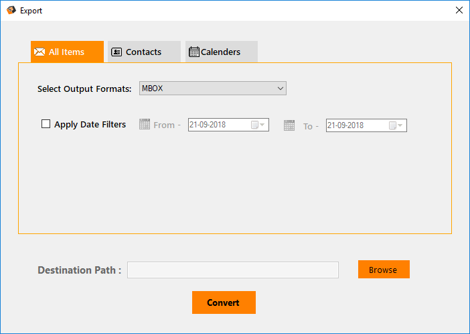Click the To date value 21-09-2018
The image size is (470, 334).
click(x=346, y=125)
